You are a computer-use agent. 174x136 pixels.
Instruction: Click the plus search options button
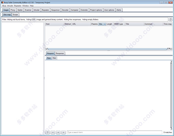tap(58, 132)
